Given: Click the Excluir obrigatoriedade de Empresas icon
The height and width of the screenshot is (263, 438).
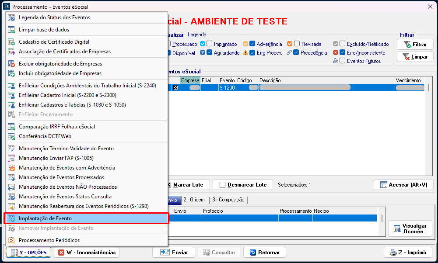Looking at the screenshot, I should pos(11,64).
